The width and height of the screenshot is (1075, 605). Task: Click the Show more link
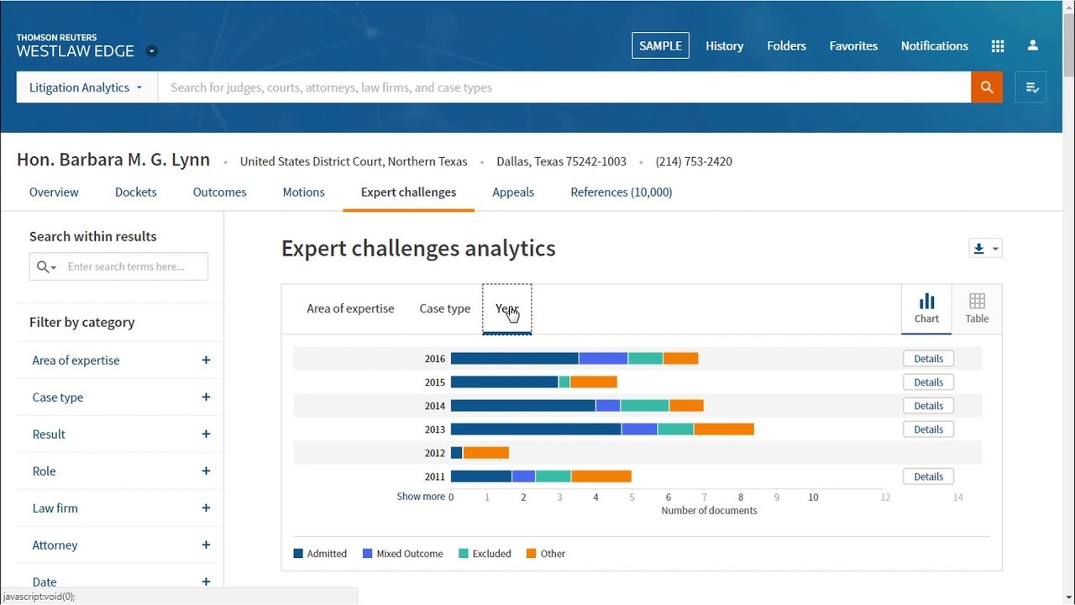click(421, 497)
